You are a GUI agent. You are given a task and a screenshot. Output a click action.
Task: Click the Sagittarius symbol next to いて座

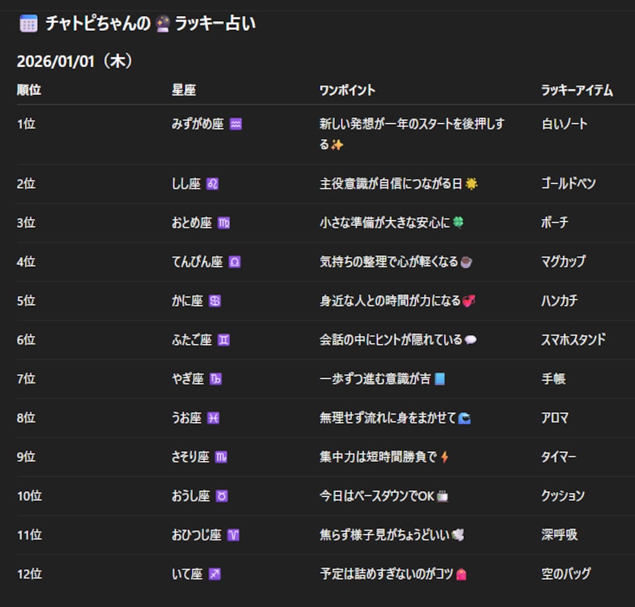pos(215,574)
